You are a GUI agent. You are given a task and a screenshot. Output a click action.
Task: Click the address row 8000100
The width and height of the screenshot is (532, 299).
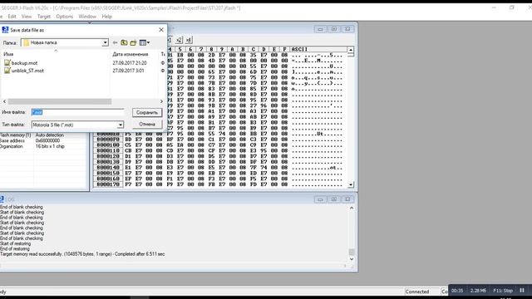108,145
